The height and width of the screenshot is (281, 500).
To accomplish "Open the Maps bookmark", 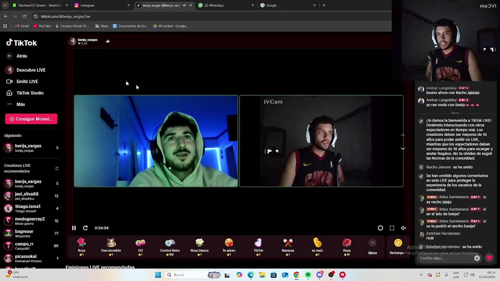I will (x=102, y=26).
